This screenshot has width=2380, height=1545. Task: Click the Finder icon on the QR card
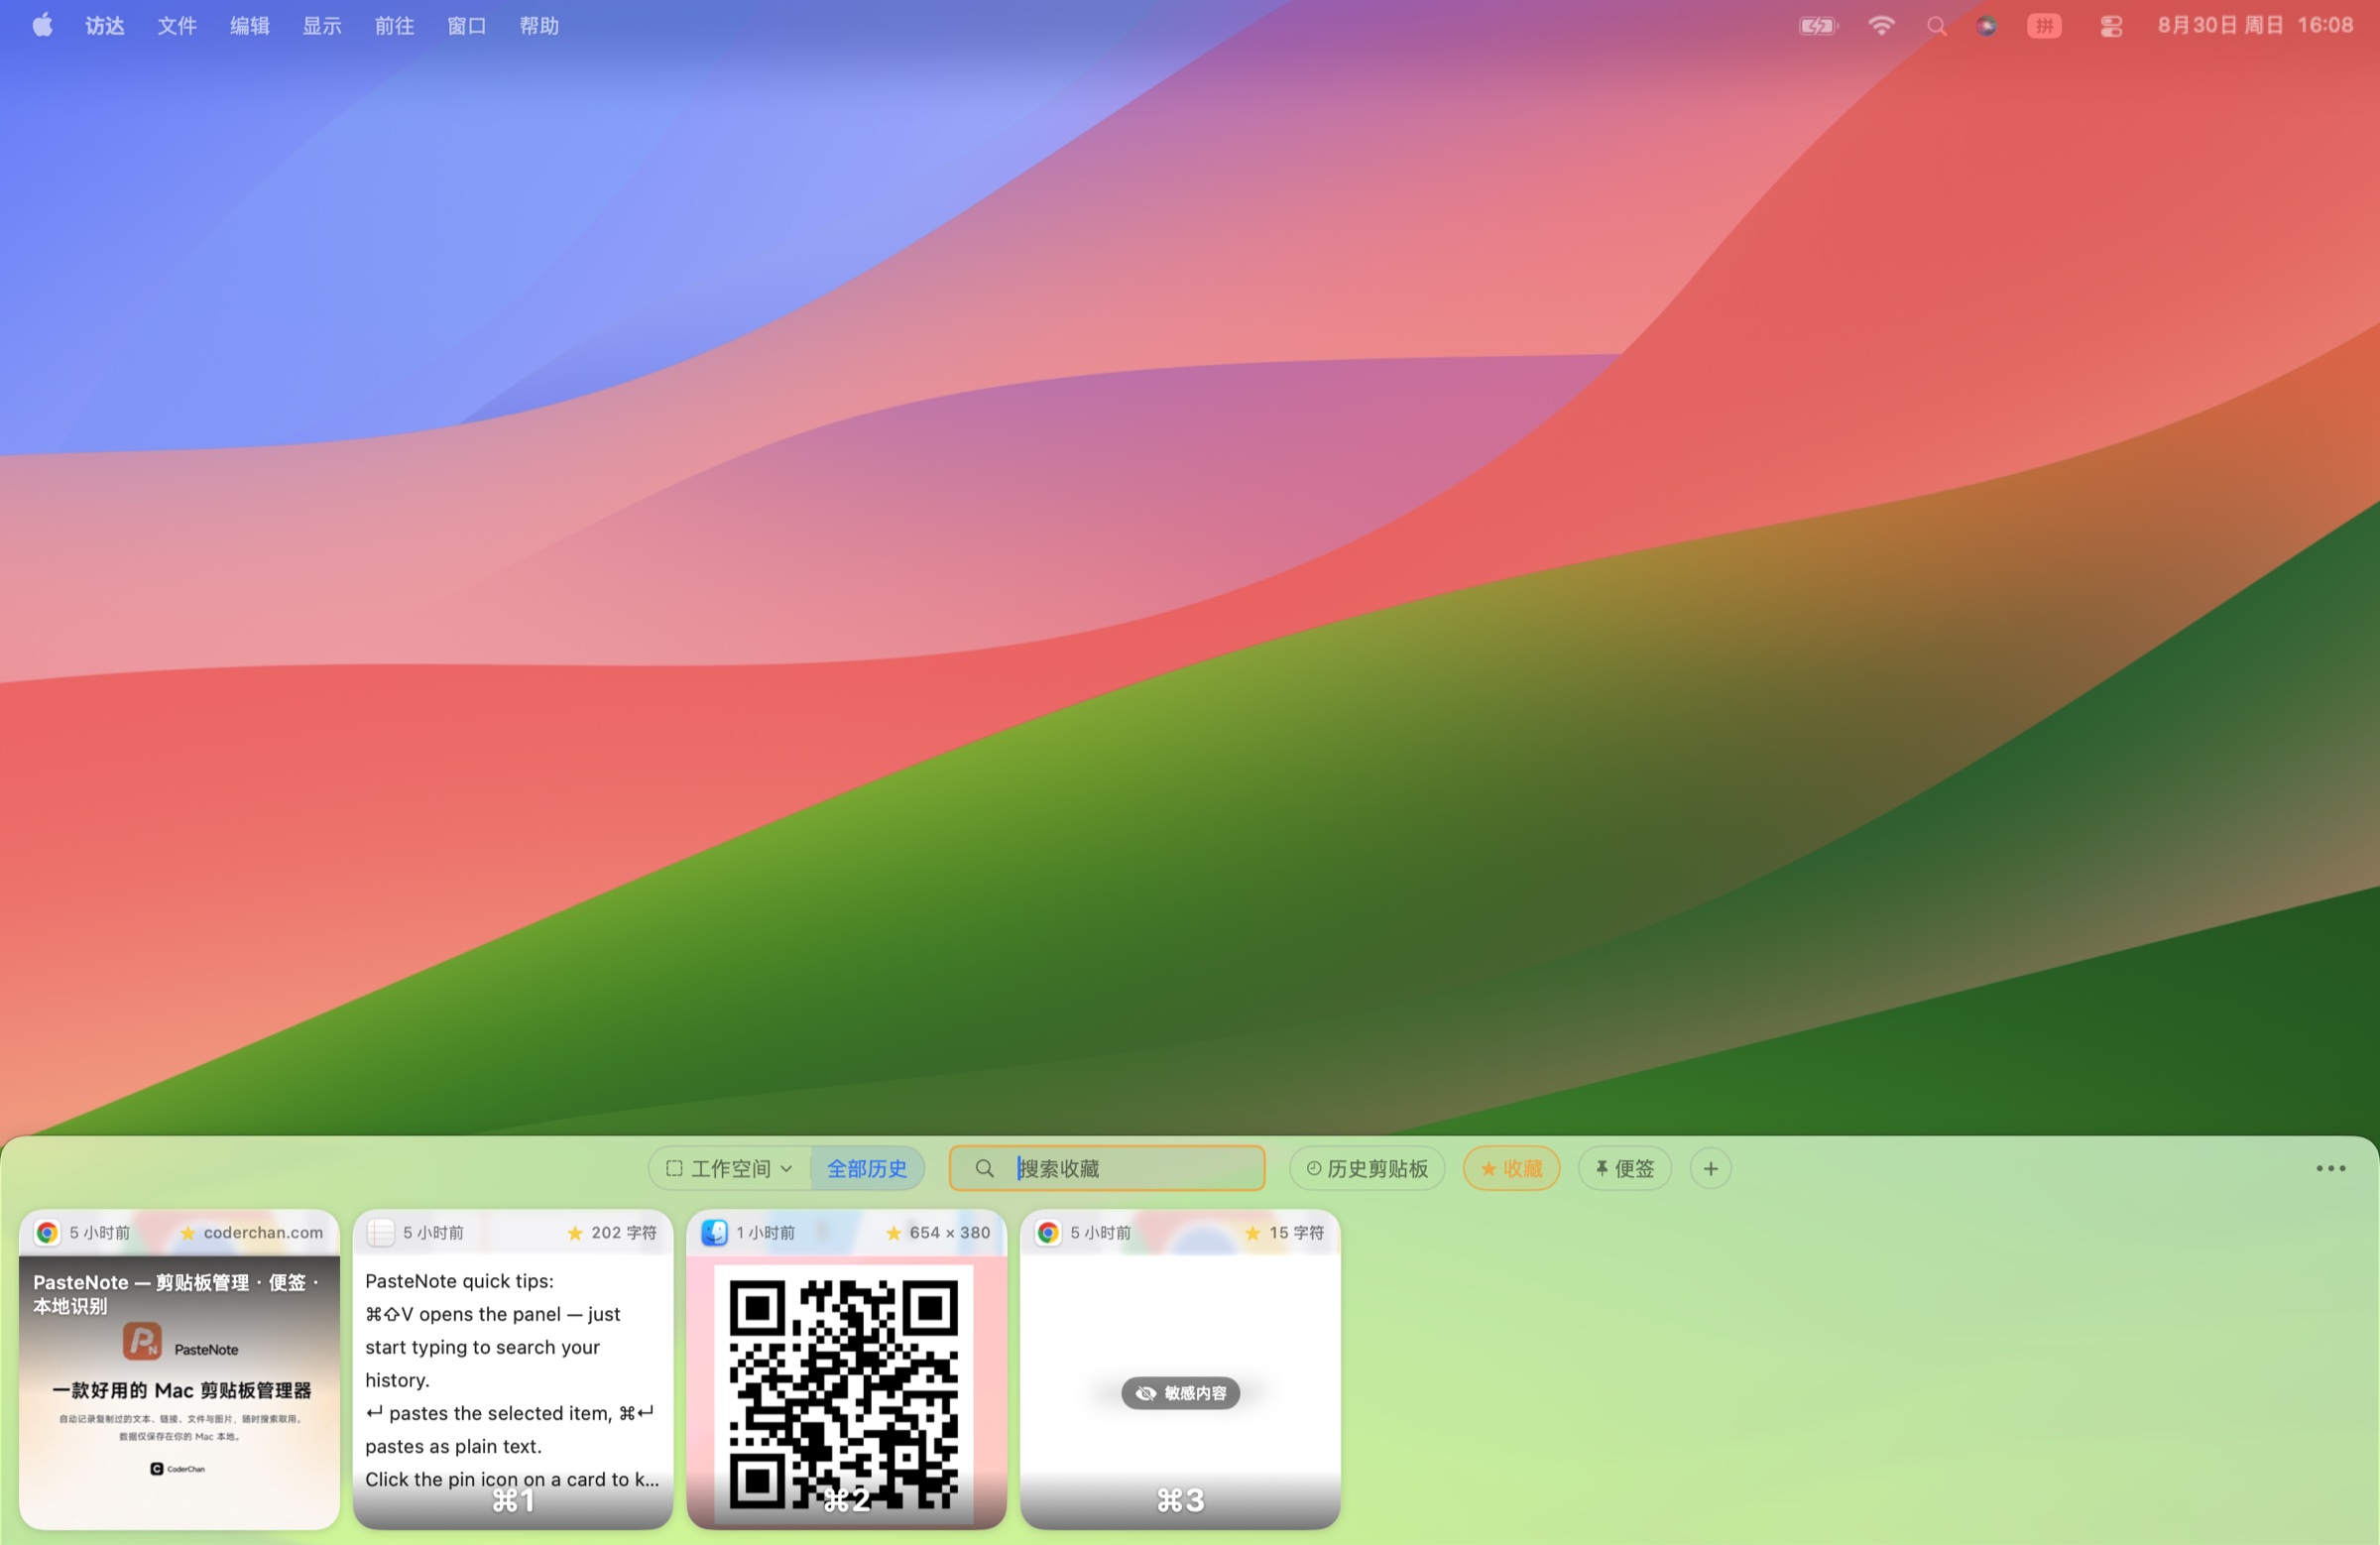point(714,1232)
